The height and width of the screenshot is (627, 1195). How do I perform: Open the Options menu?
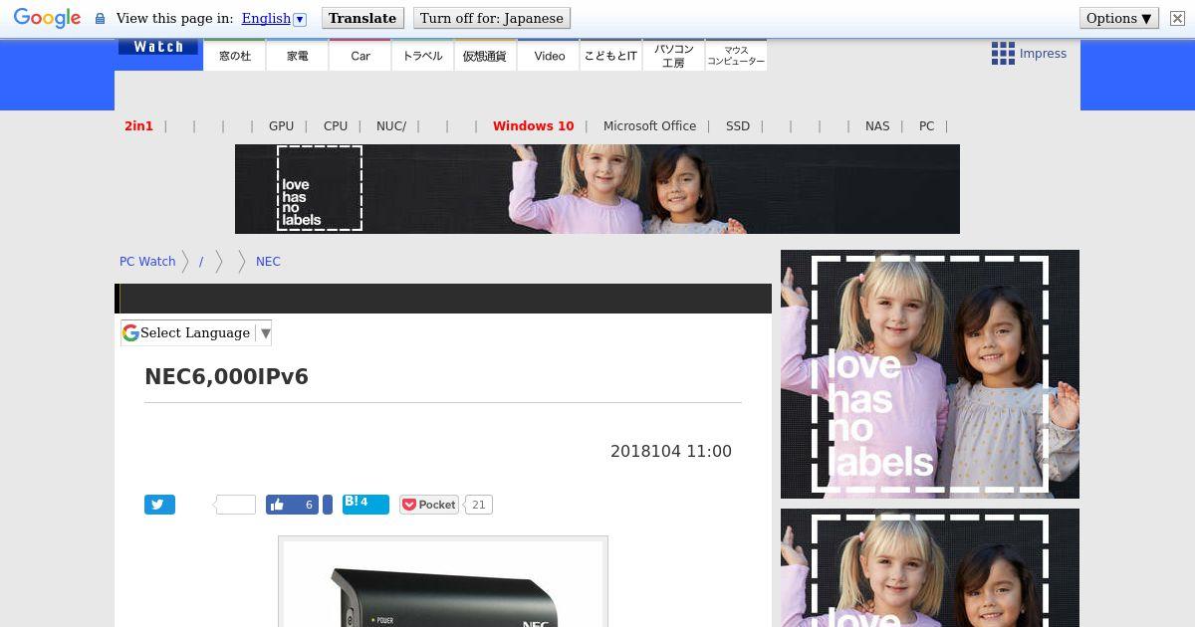coord(1119,18)
